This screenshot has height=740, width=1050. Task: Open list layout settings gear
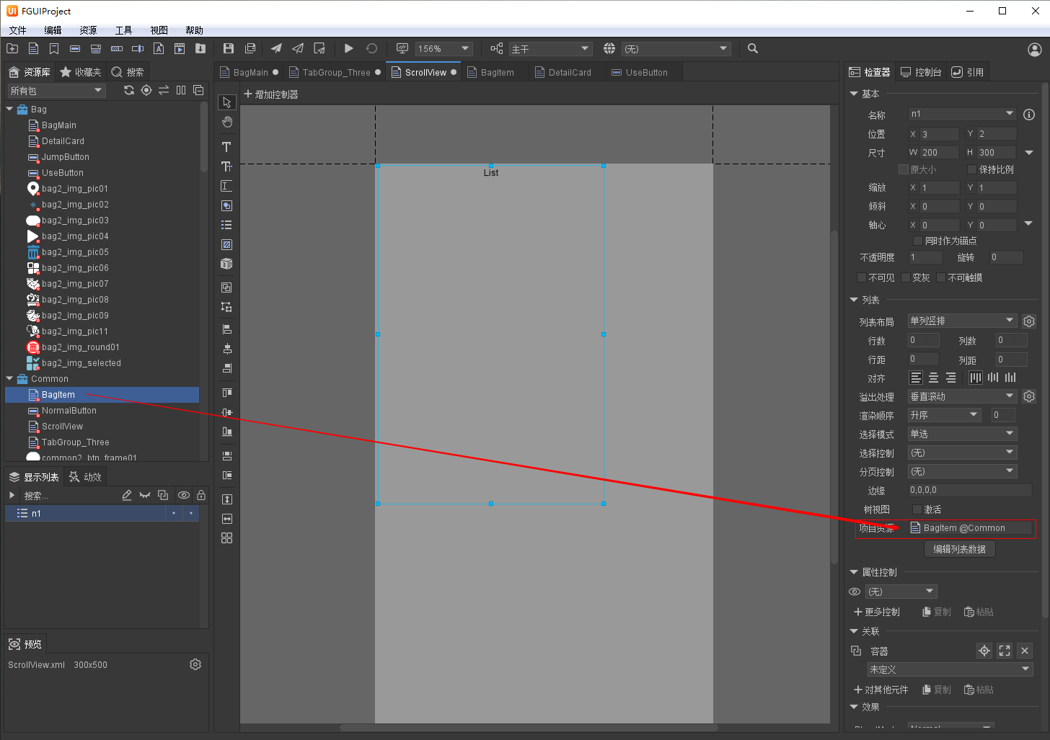[1029, 321]
